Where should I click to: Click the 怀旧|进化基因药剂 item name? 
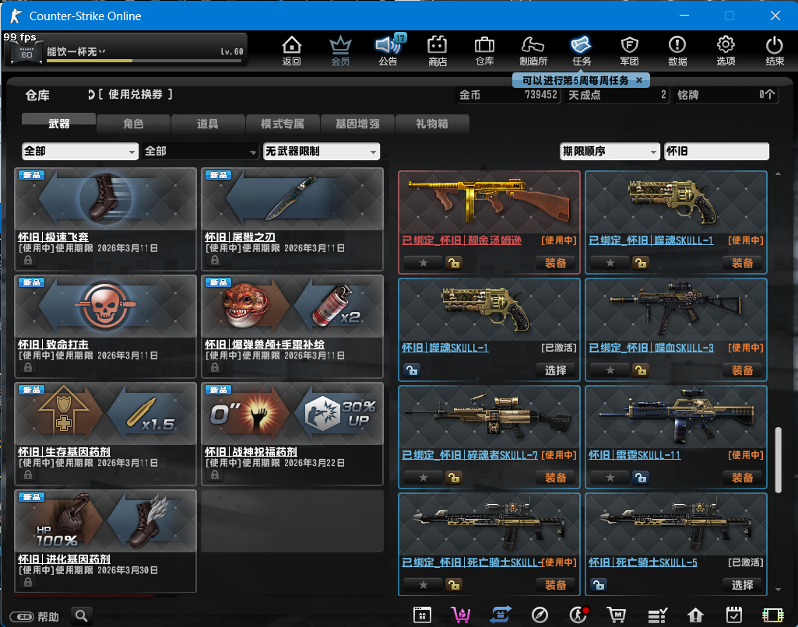click(64, 559)
